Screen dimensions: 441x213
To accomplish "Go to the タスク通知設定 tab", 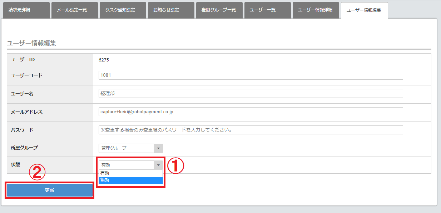I will pyautogui.click(x=122, y=10).
